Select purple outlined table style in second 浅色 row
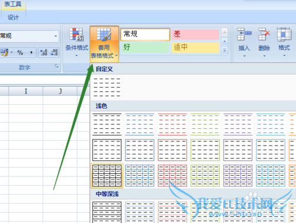This screenshot has height=223, width=296. [238, 150]
